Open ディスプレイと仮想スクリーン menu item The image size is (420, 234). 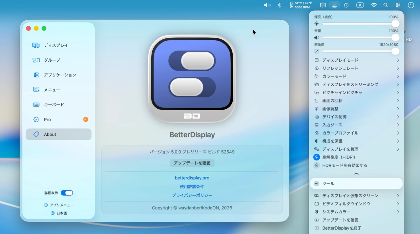coord(356,196)
